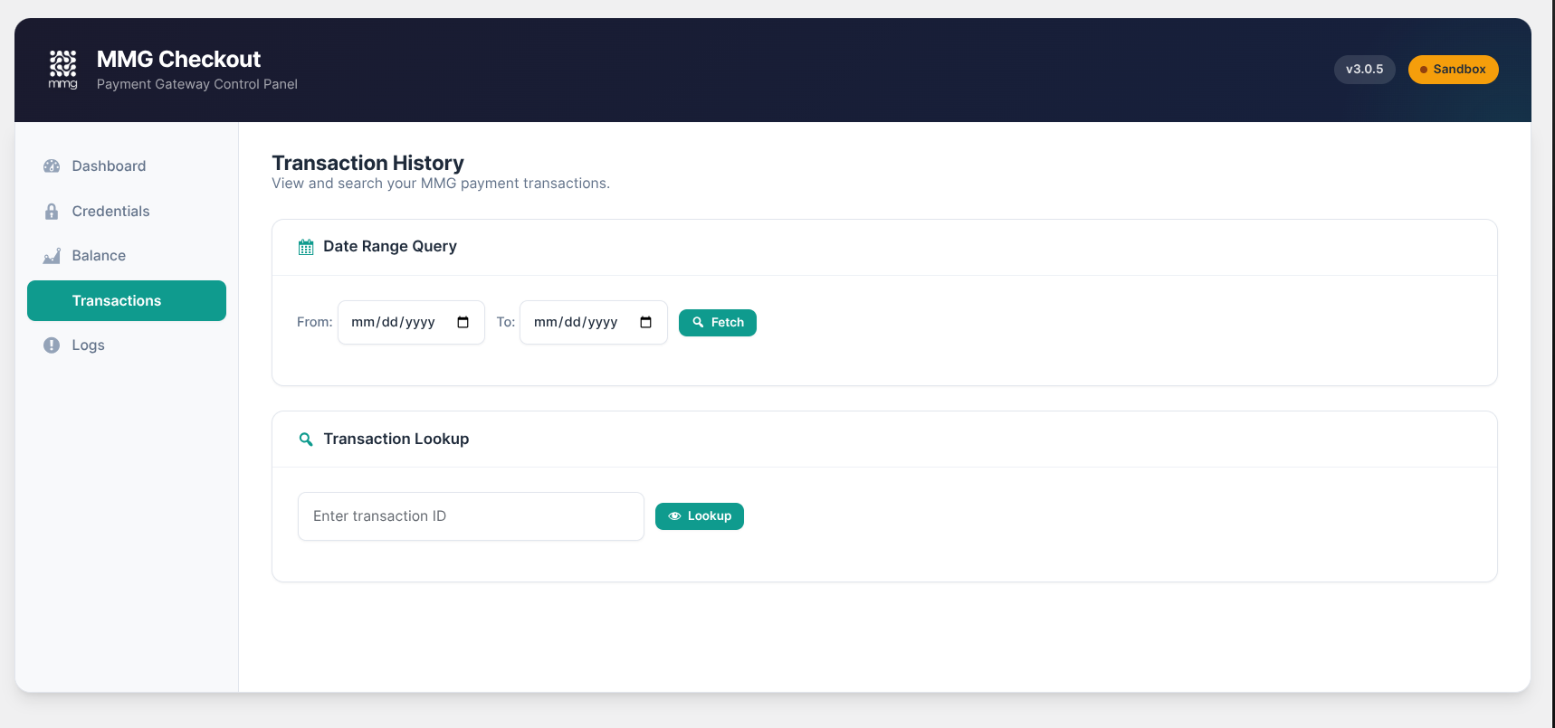
Task: Open the Dashboard menu item
Action: (x=127, y=166)
